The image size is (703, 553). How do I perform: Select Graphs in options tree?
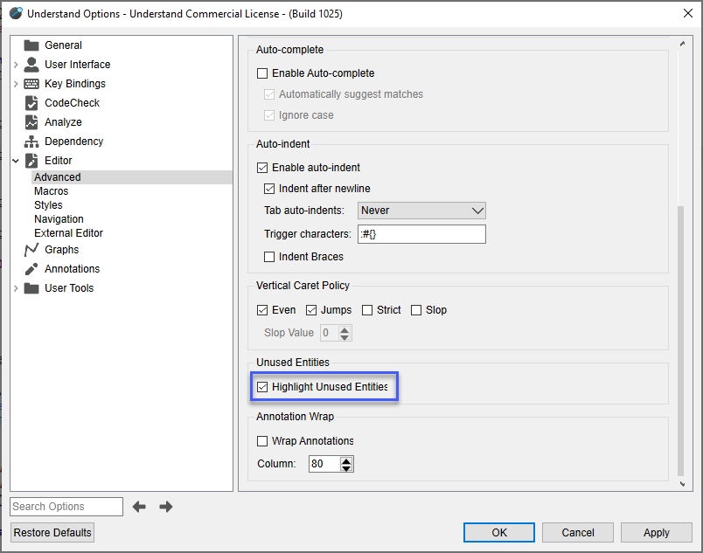61,250
